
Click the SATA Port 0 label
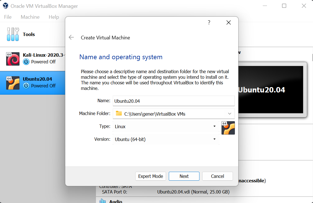pos(114,192)
